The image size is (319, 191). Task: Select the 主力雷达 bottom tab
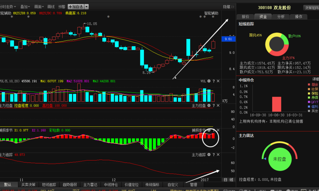[90, 185]
